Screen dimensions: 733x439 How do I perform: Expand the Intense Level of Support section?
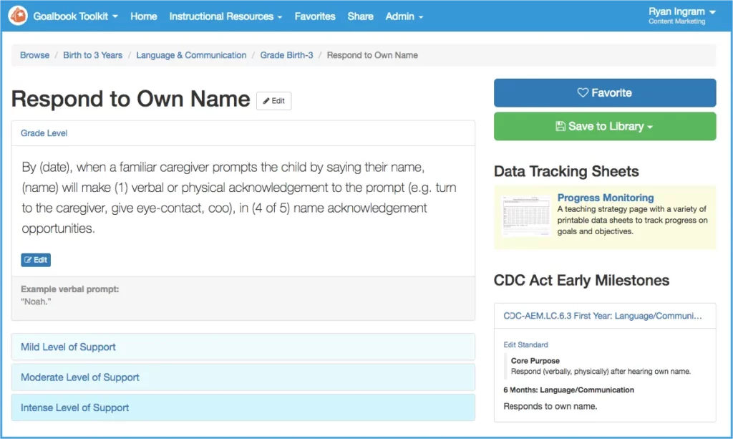[x=75, y=407]
